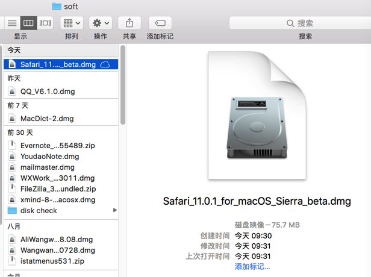Click the Evernote zip archive icon

point(12,145)
